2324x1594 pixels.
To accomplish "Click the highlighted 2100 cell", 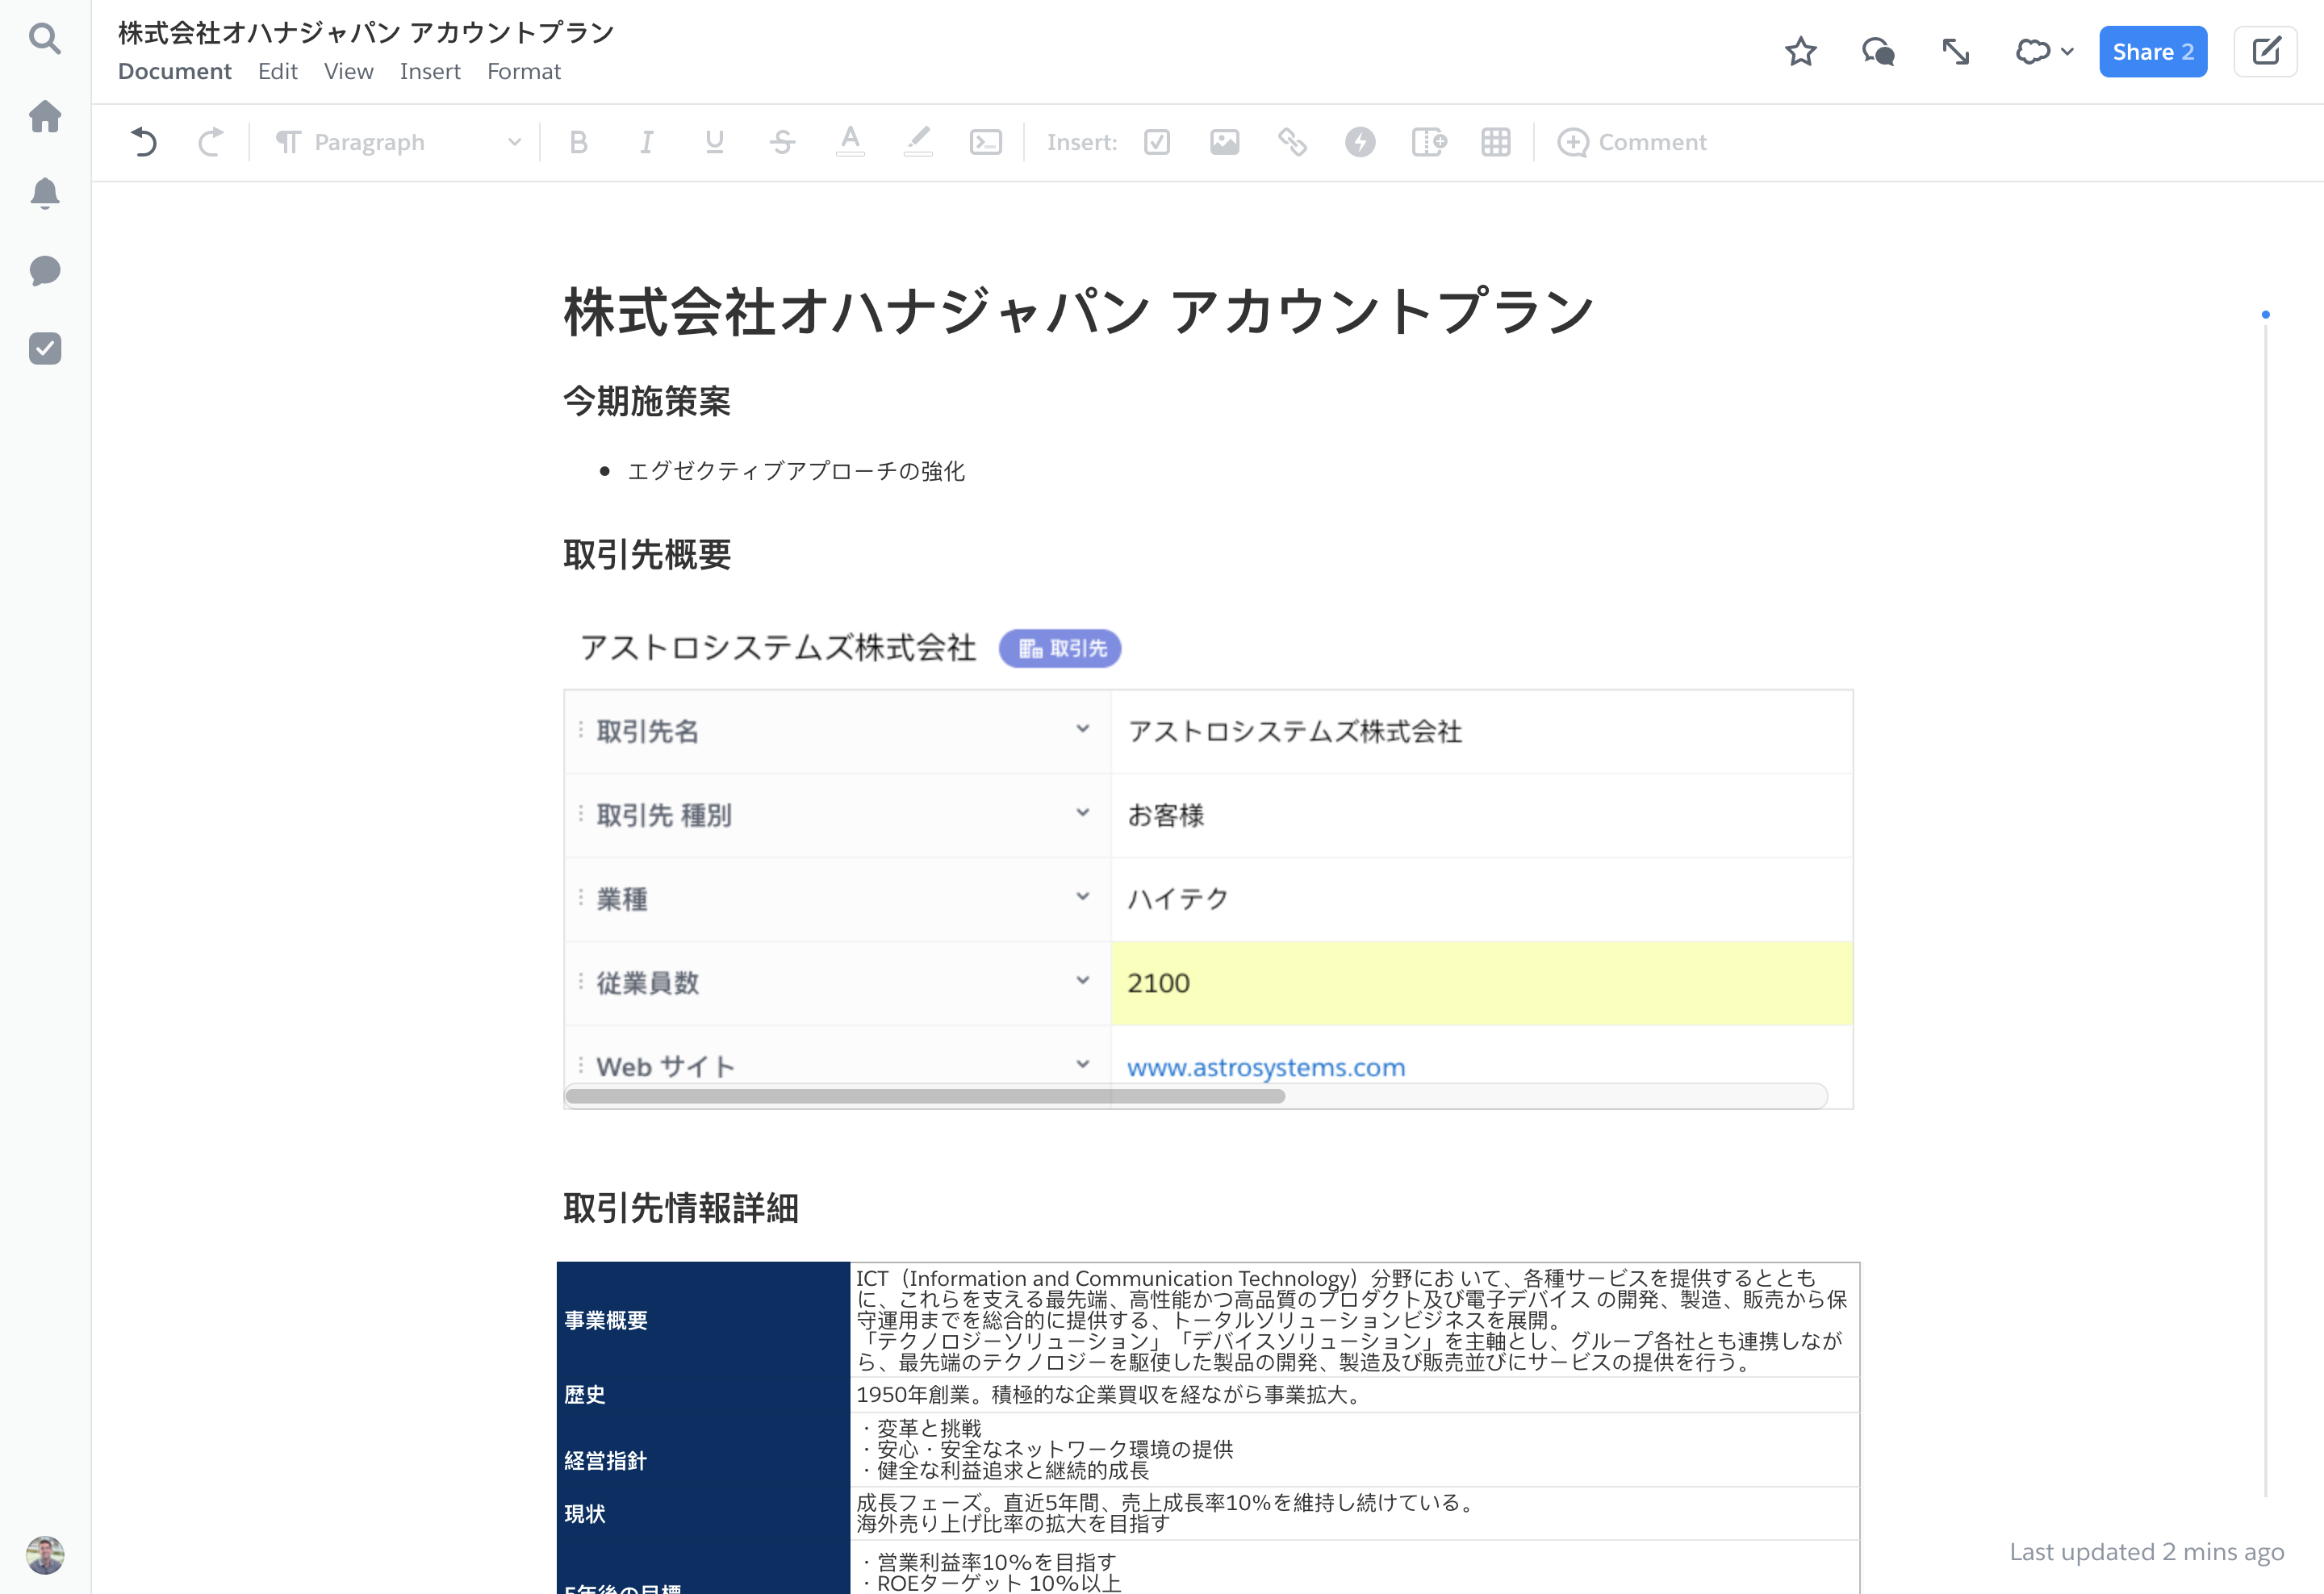I will 1481,983.
